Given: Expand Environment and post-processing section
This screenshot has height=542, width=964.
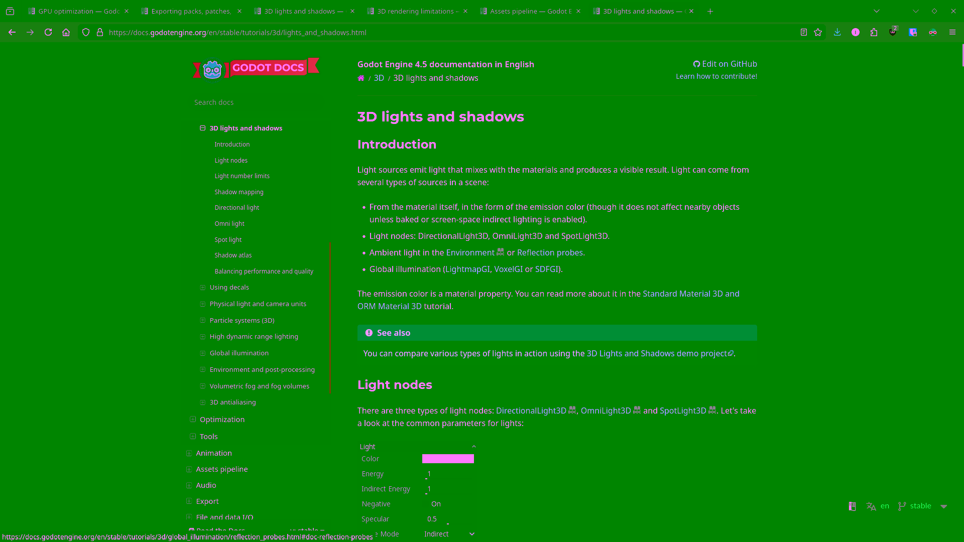Looking at the screenshot, I should point(203,370).
